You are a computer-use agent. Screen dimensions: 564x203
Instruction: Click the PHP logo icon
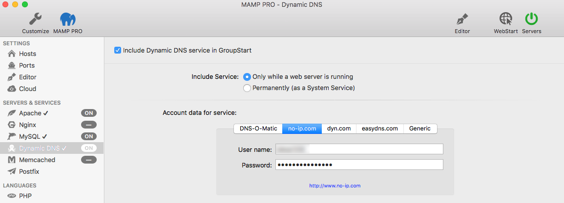coord(12,196)
